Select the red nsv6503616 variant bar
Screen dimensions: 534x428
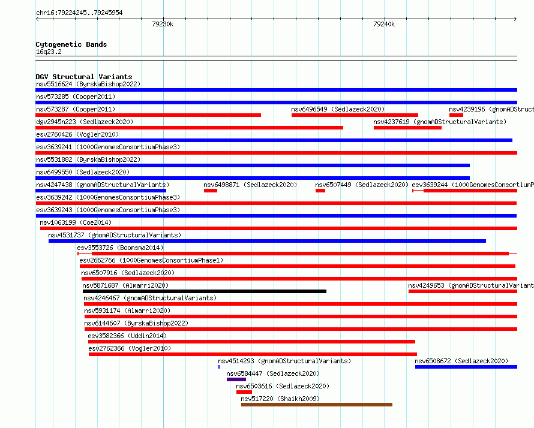coord(244,392)
